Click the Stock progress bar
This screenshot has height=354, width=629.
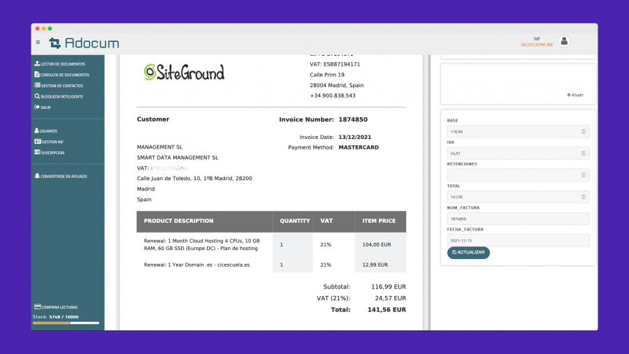(x=66, y=323)
